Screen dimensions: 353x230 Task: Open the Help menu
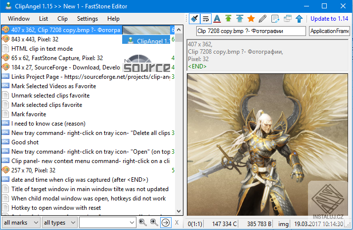click(113, 19)
